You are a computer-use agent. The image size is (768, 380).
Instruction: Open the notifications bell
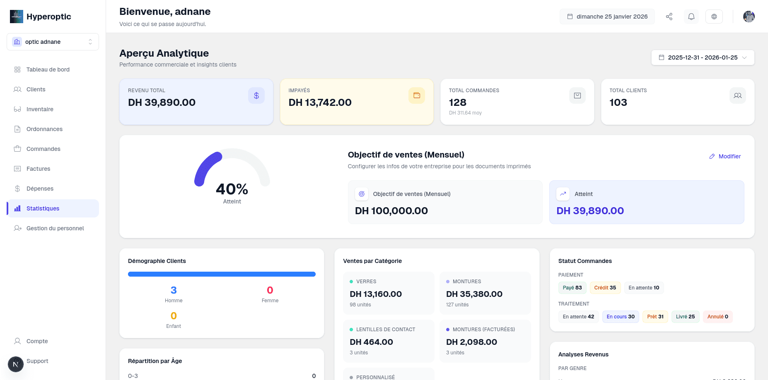691,17
